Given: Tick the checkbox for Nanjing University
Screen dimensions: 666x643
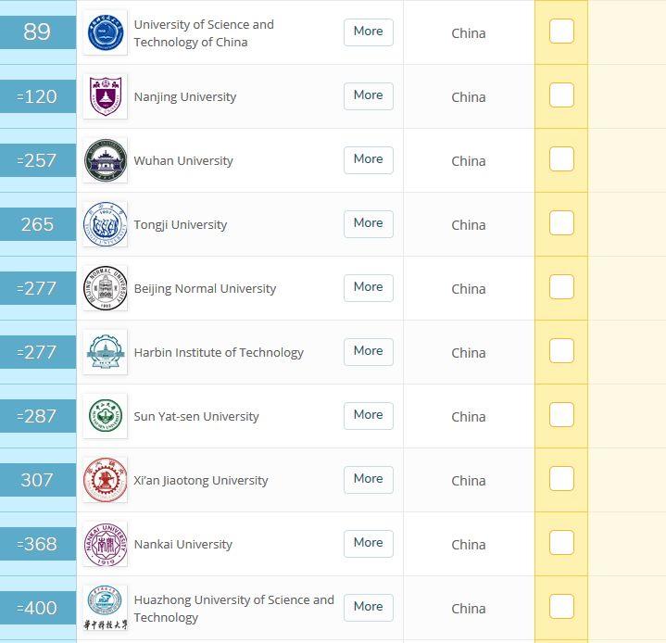Looking at the screenshot, I should click(x=561, y=95).
